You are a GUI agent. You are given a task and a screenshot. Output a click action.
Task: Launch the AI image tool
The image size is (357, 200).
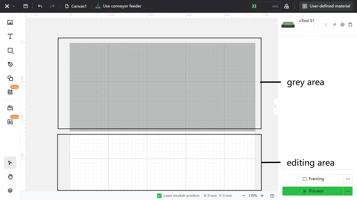(10, 122)
